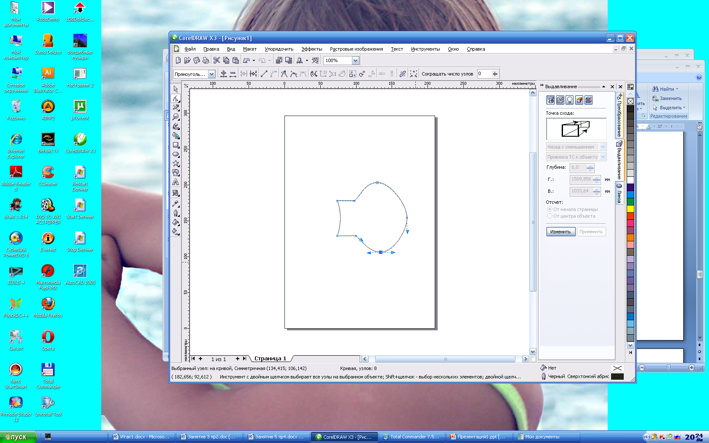Select the Basic Shapes tool
Viewport: 709px width, 443px height.
pos(176,173)
